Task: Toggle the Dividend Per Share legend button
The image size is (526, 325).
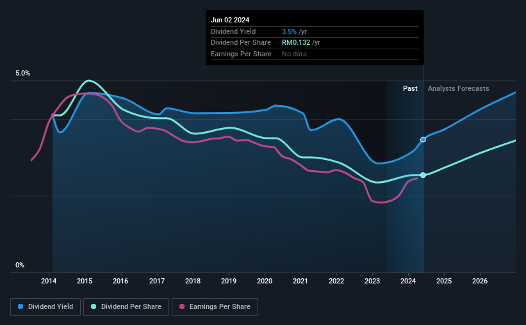Action: click(x=126, y=307)
